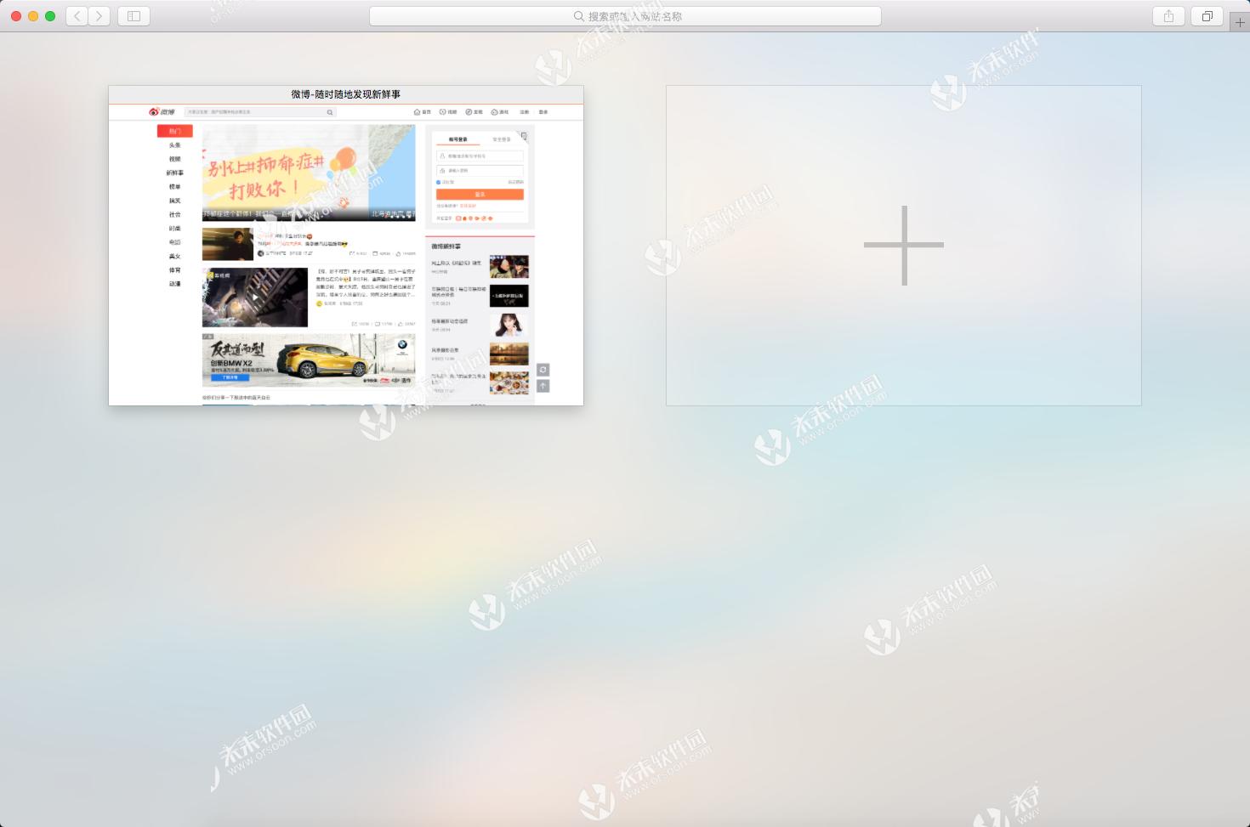This screenshot has width=1250, height=827.
Task: Check the 记住我 remember-me checkbox
Action: click(439, 182)
